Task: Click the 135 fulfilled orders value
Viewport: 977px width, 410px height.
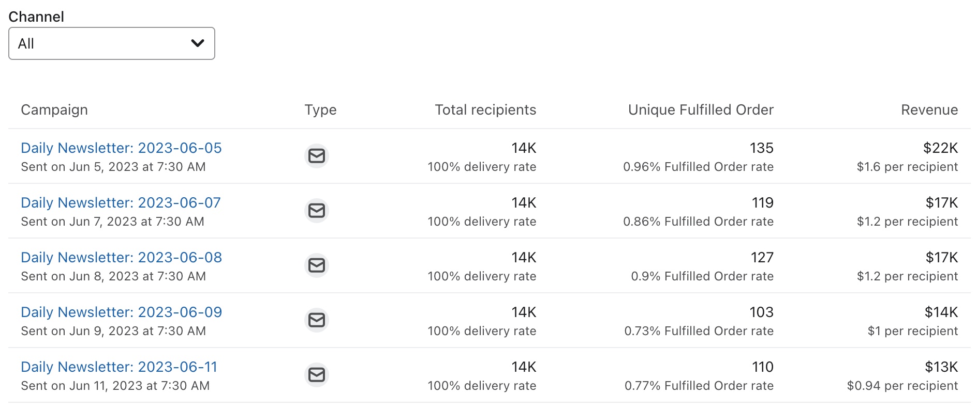Action: (761, 148)
